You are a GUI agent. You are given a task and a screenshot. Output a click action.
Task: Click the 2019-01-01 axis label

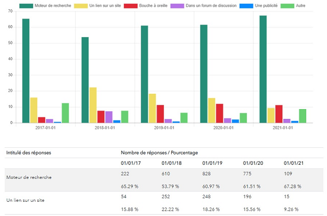click(x=164, y=128)
